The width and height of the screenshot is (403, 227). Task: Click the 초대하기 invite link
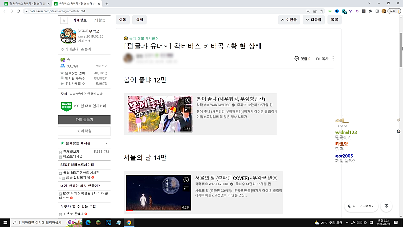pyautogui.click(x=101, y=66)
